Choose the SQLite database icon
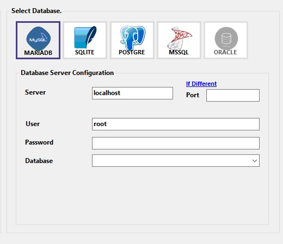Image resolution: width=283 pixels, height=244 pixels. click(85, 40)
